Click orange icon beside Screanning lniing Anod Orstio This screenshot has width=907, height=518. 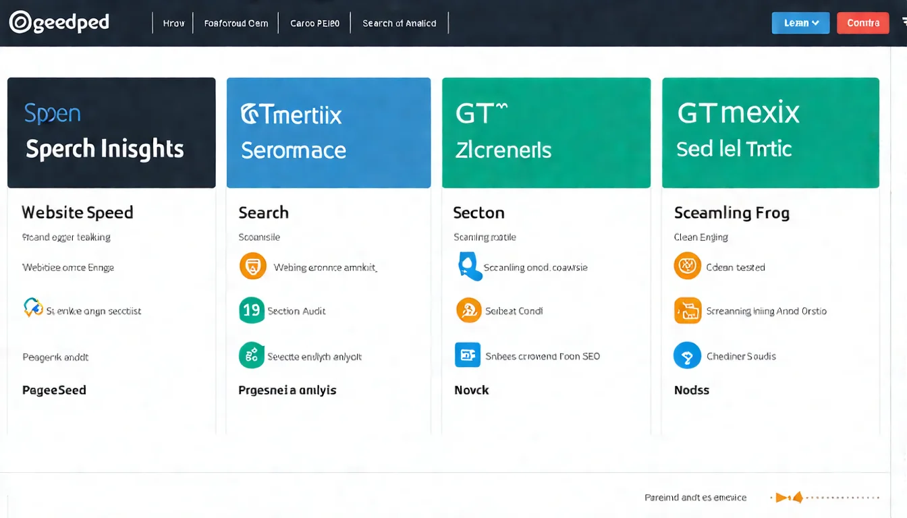click(x=687, y=310)
